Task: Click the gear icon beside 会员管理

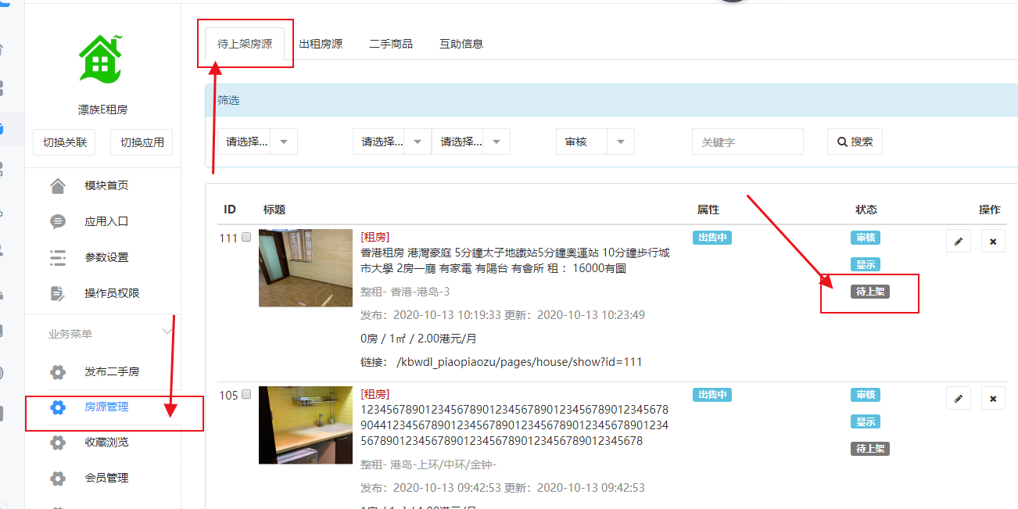Action: coord(58,478)
